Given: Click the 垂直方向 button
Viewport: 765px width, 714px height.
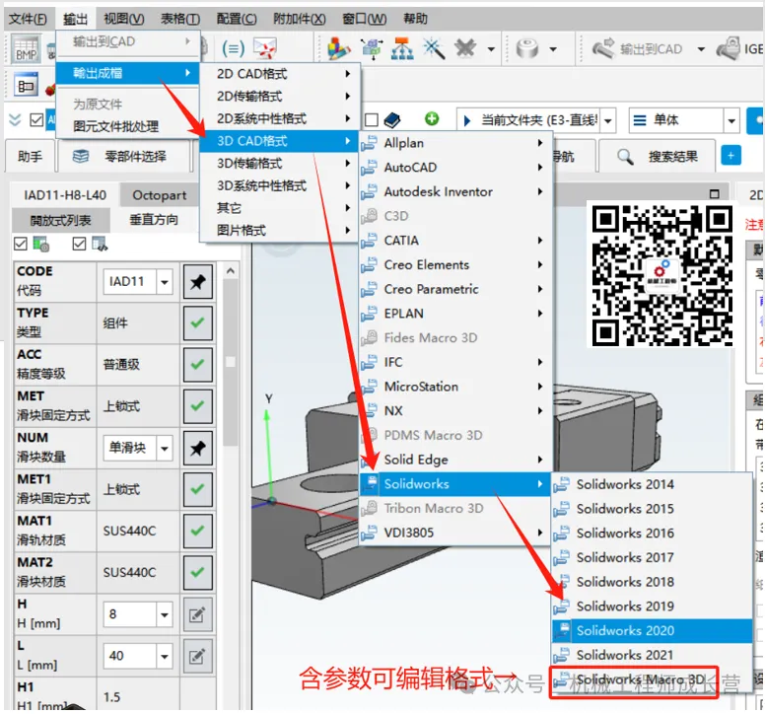Looking at the screenshot, I should [154, 220].
